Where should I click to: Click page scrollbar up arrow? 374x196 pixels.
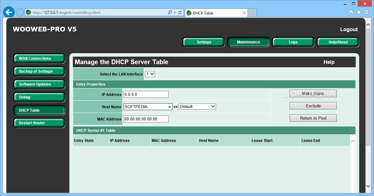(368, 25)
